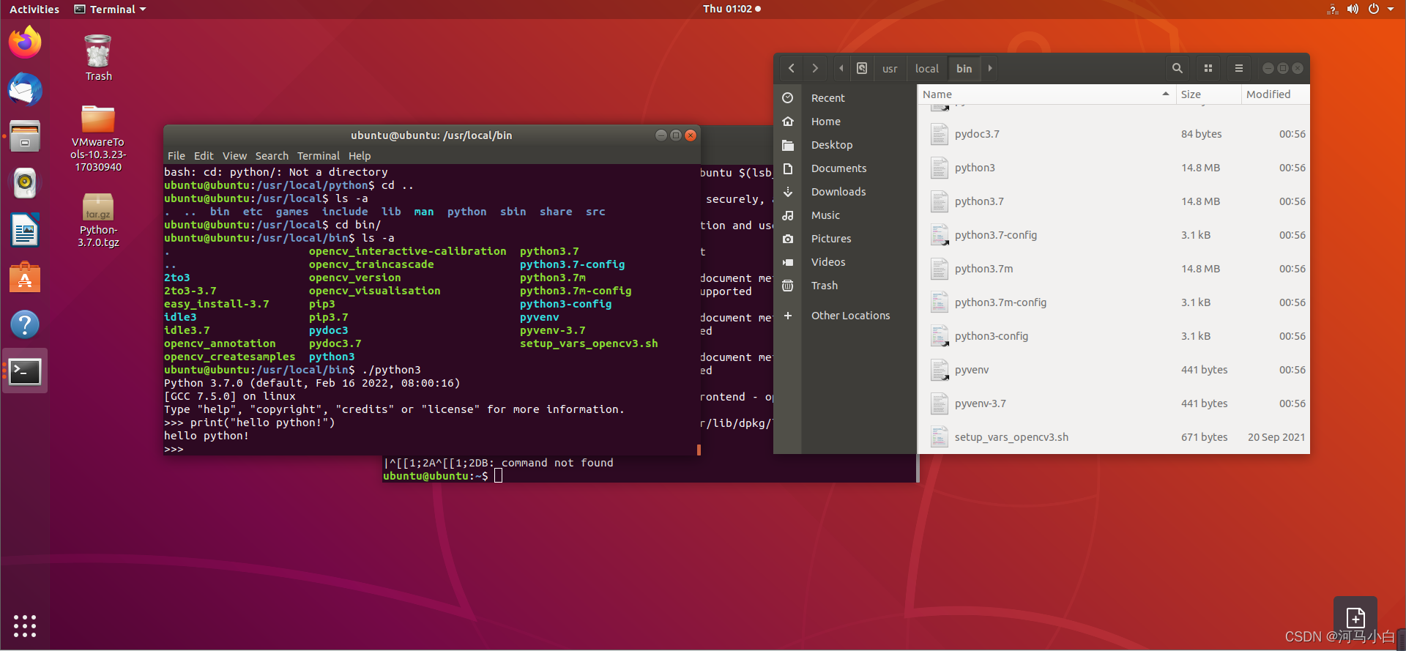The image size is (1406, 651).
Task: Select python3.7m-config file row
Action: coord(1114,302)
